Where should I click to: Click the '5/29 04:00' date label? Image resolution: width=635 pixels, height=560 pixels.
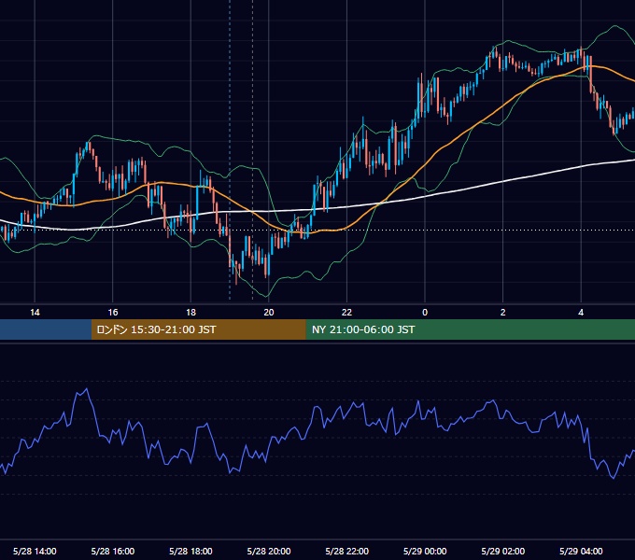tap(581, 551)
